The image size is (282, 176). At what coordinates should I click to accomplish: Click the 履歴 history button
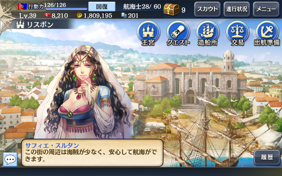pos(267,157)
